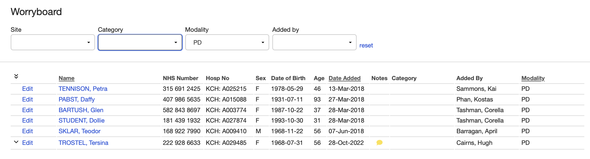
Task: Select NHS number 582 843 8697
Action: pos(181,110)
